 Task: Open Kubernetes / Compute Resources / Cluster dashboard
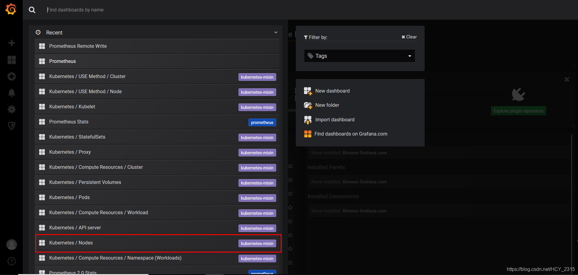click(157, 167)
